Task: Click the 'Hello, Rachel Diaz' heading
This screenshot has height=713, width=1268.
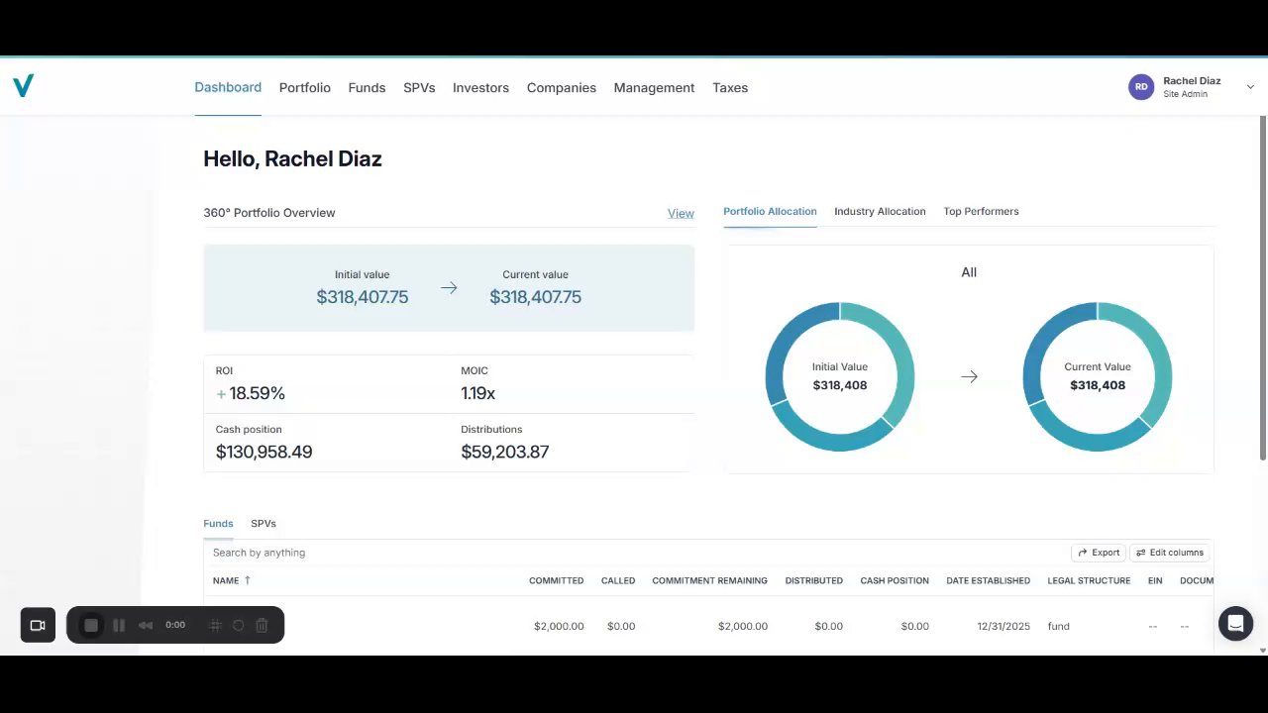Action: [x=292, y=158]
